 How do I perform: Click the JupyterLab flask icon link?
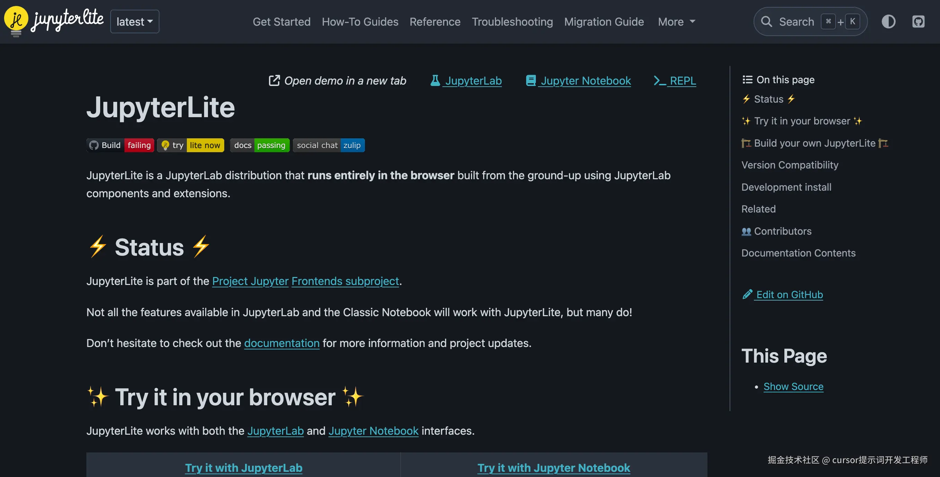click(435, 80)
